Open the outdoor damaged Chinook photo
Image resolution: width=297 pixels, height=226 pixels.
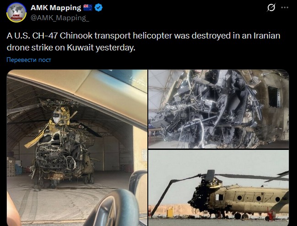pyautogui.click(x=219, y=188)
